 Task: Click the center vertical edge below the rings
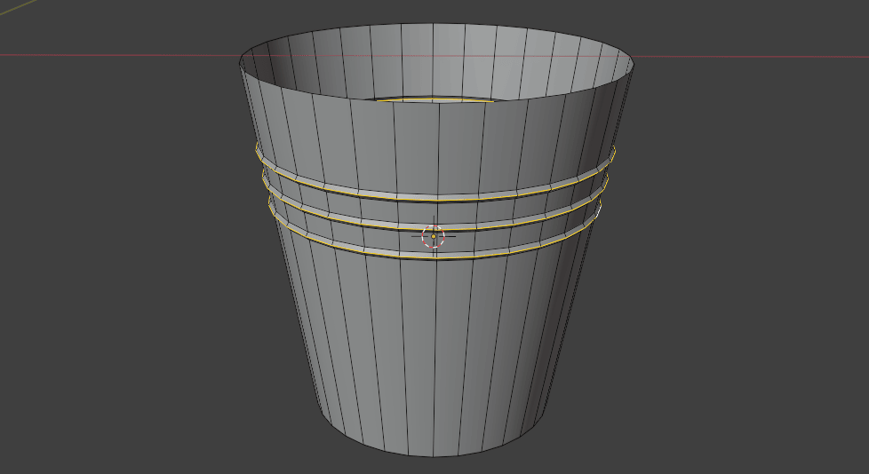[x=435, y=355]
